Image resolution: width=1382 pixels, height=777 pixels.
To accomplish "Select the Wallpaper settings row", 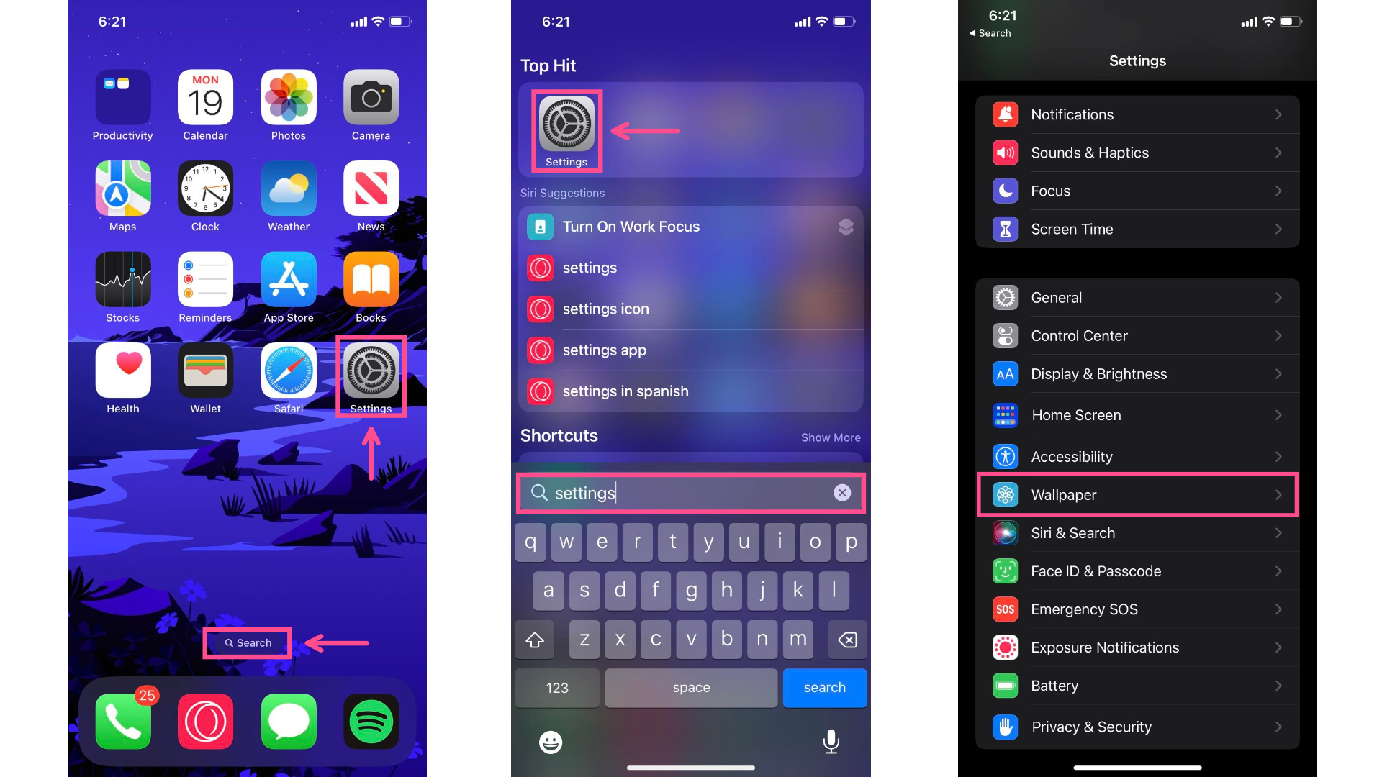I will 1136,494.
